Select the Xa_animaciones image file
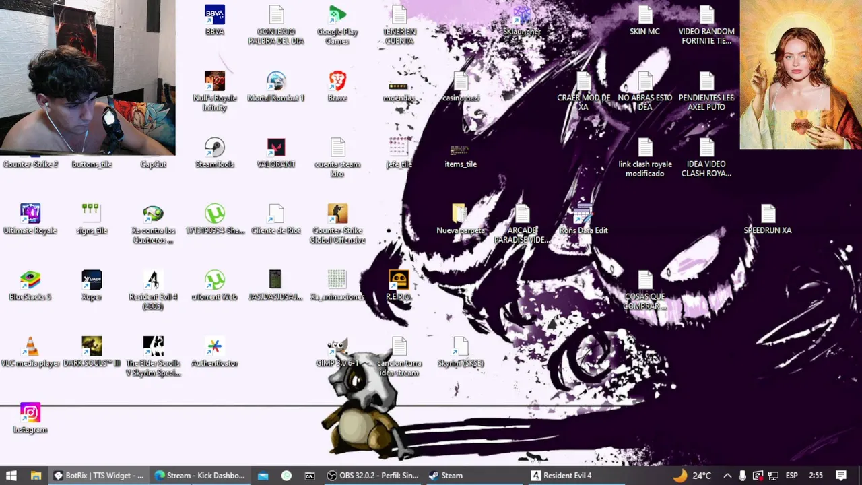Viewport: 862px width, 485px height. pos(337,285)
